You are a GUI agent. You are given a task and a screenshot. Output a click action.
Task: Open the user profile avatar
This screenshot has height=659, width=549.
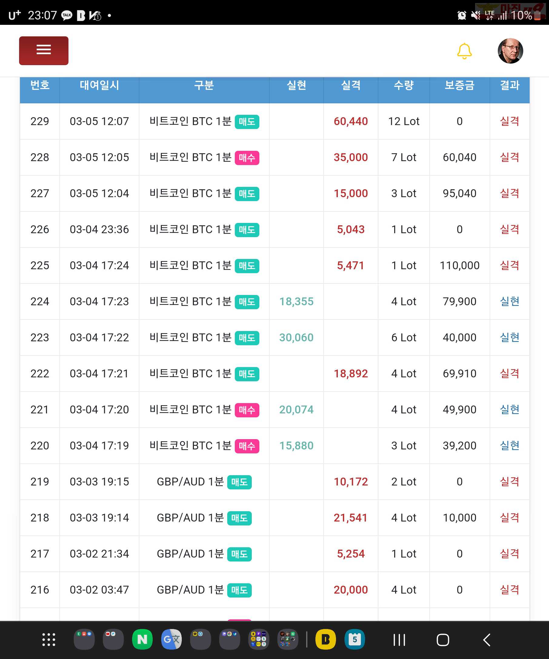click(510, 51)
